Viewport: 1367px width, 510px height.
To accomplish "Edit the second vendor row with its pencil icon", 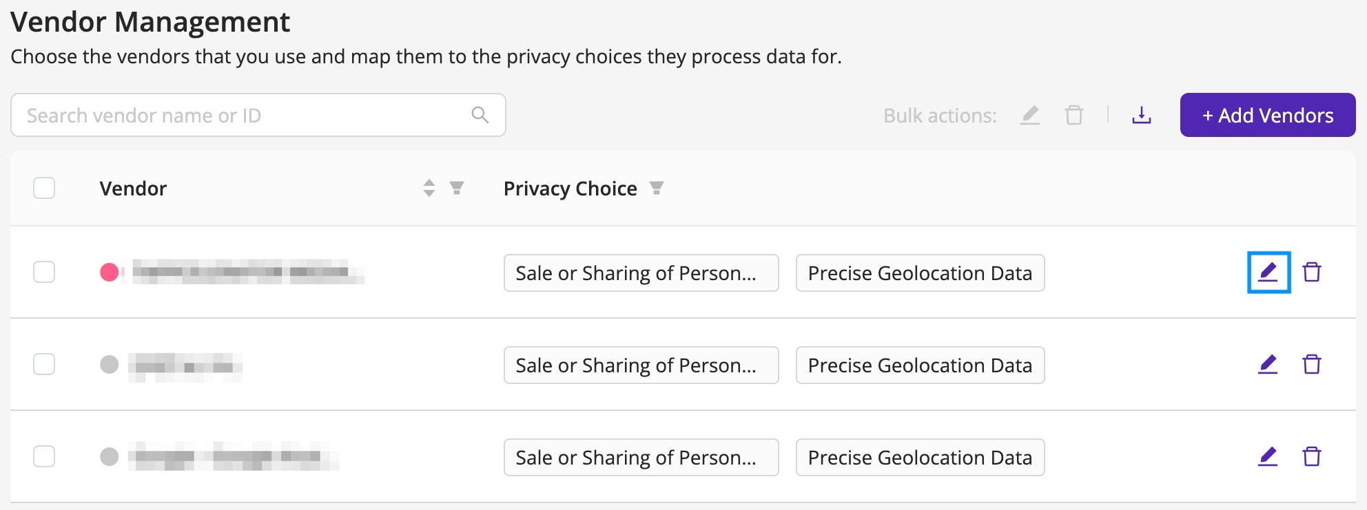I will click(x=1268, y=364).
